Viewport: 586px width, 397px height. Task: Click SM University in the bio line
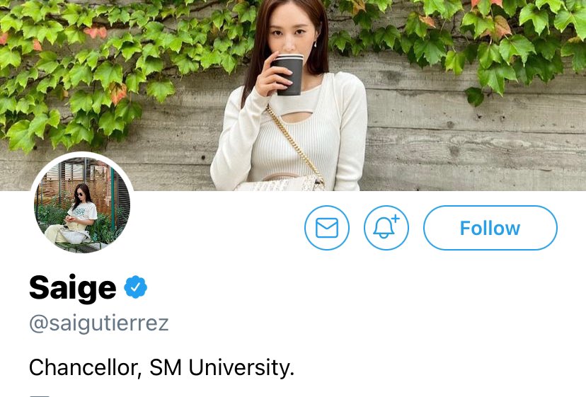222,367
